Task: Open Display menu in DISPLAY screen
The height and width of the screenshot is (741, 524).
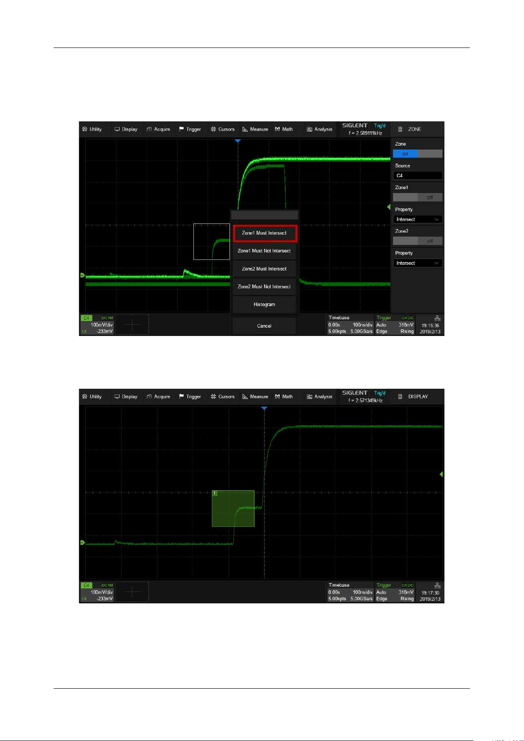Action: (126, 397)
